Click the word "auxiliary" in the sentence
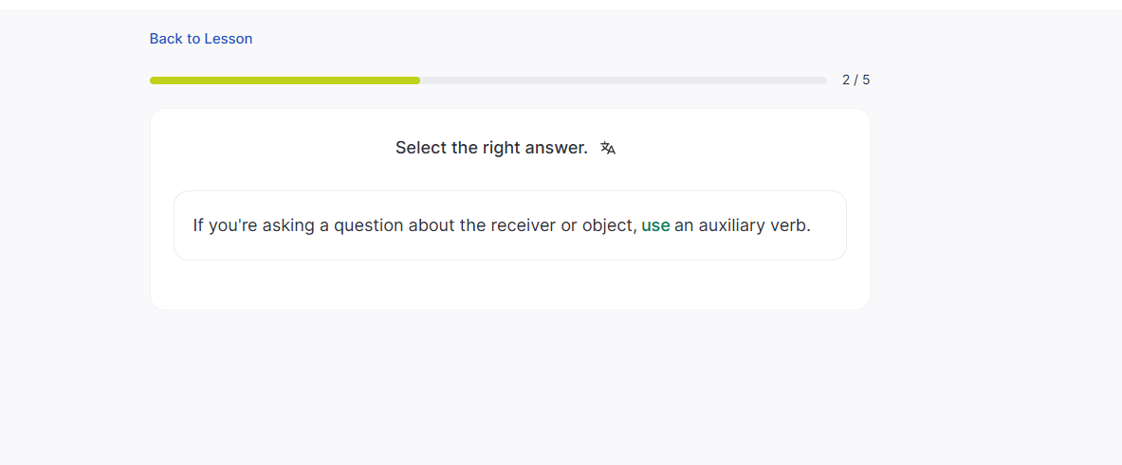Screen dimensions: 1122x465 pyautogui.click(x=731, y=225)
